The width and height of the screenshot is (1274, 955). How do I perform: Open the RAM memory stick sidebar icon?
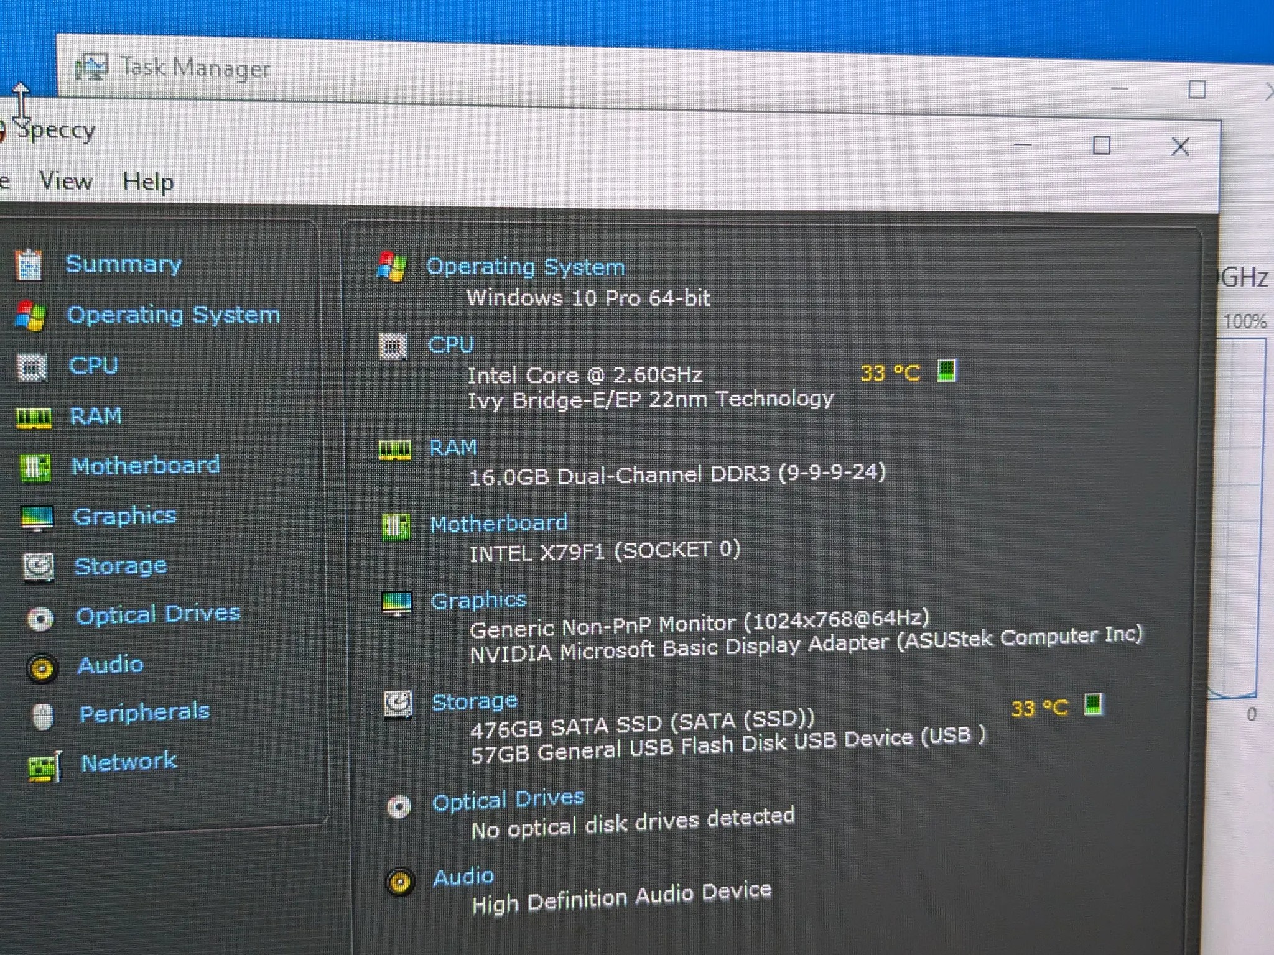pyautogui.click(x=34, y=417)
